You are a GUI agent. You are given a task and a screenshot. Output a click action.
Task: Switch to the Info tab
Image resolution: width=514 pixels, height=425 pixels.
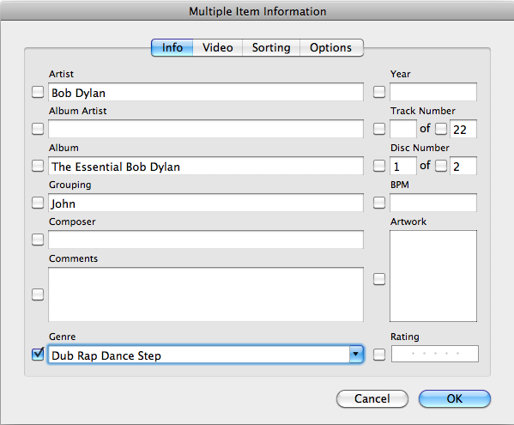click(172, 47)
